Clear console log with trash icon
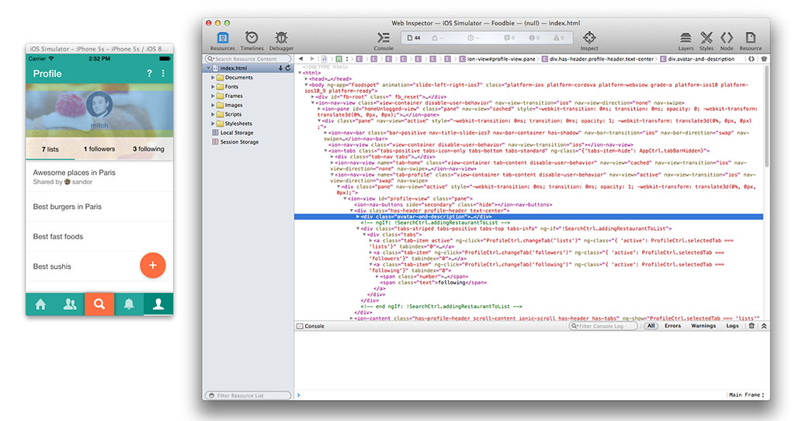The image size is (795, 421). pyautogui.click(x=752, y=326)
